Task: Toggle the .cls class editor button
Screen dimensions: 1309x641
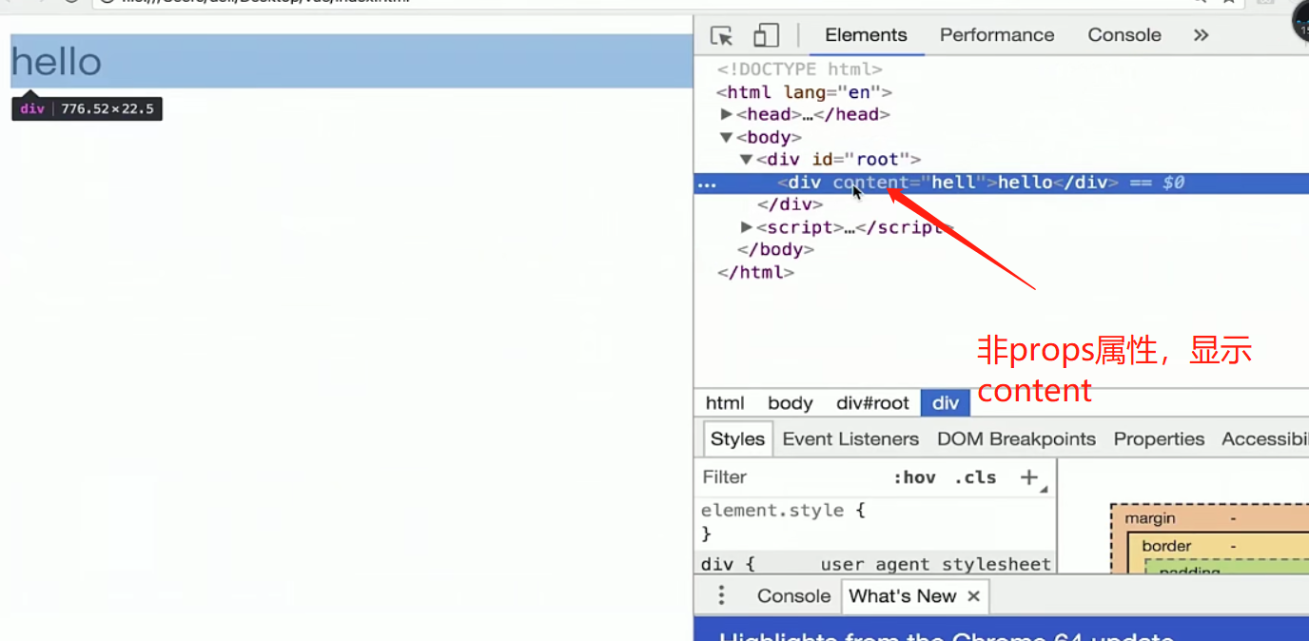Action: tap(975, 477)
